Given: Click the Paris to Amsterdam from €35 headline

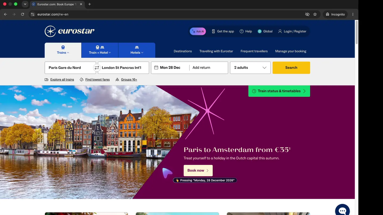Looking at the screenshot, I should [237, 150].
